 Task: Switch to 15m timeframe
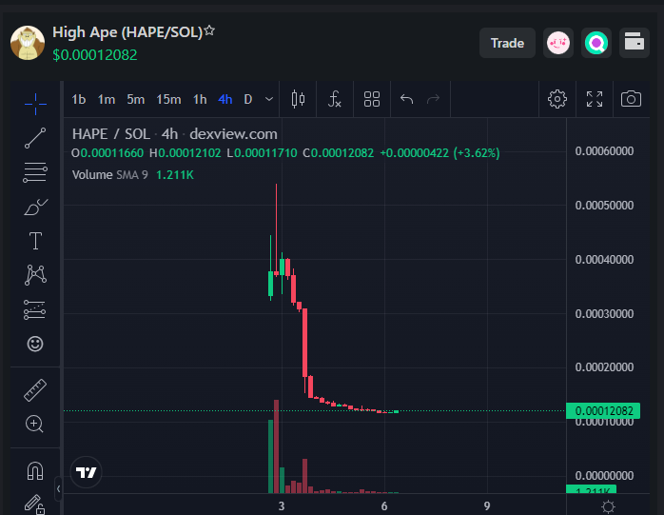click(x=168, y=99)
